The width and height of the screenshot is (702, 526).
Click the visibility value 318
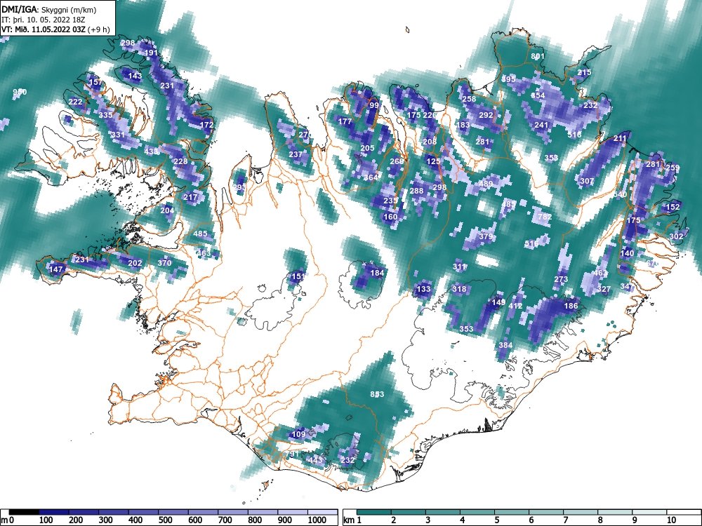459,290
